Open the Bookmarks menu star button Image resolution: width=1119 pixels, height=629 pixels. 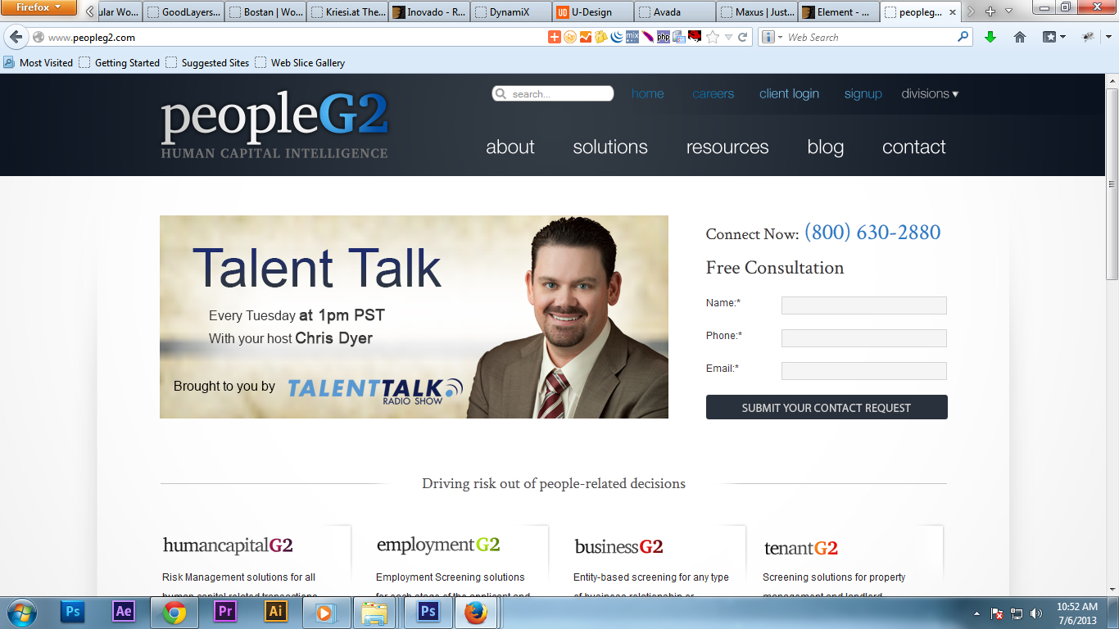[1053, 37]
